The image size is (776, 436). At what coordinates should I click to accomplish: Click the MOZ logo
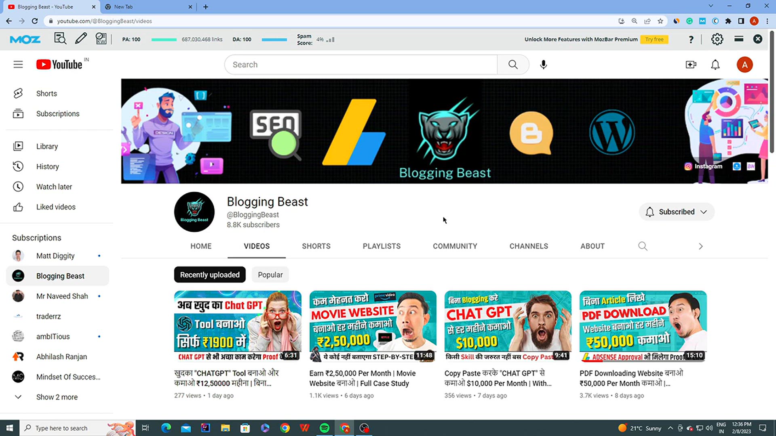click(x=25, y=39)
